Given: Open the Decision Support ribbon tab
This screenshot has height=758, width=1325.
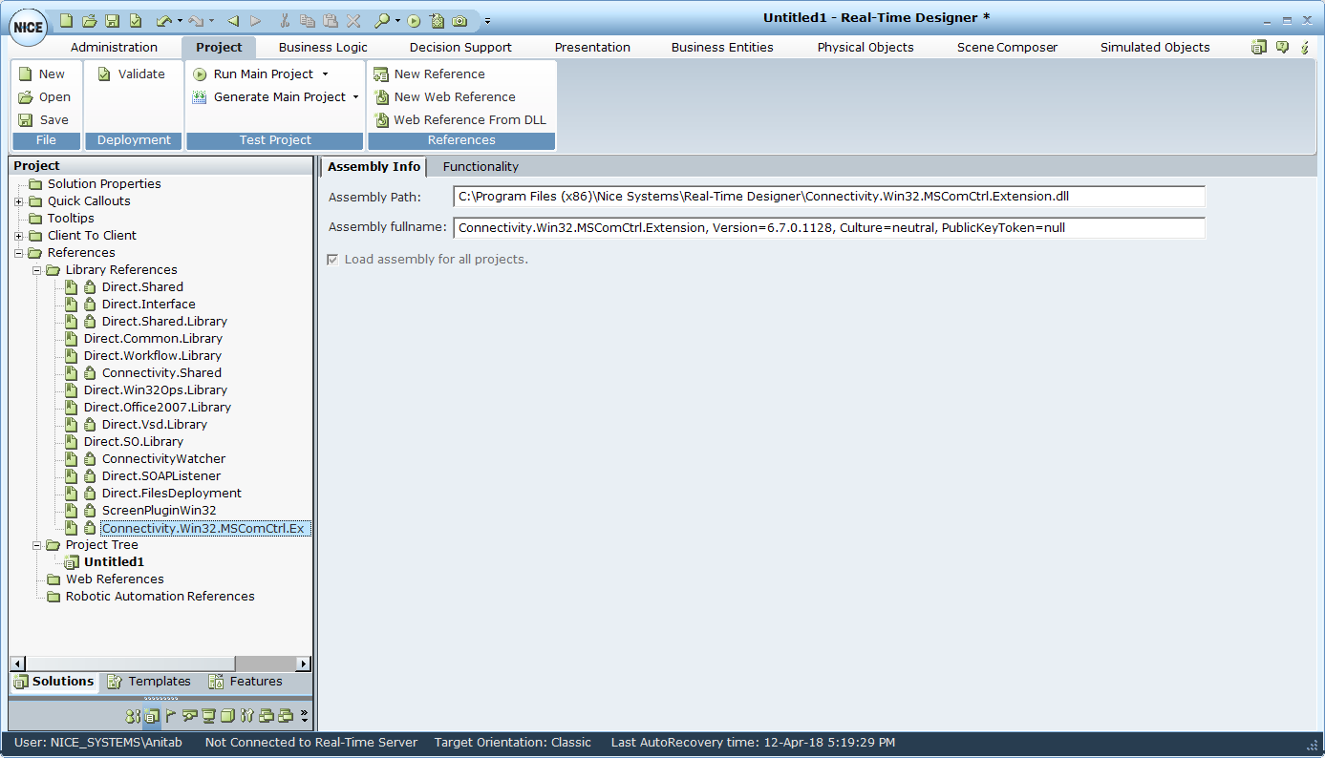Looking at the screenshot, I should (x=460, y=47).
